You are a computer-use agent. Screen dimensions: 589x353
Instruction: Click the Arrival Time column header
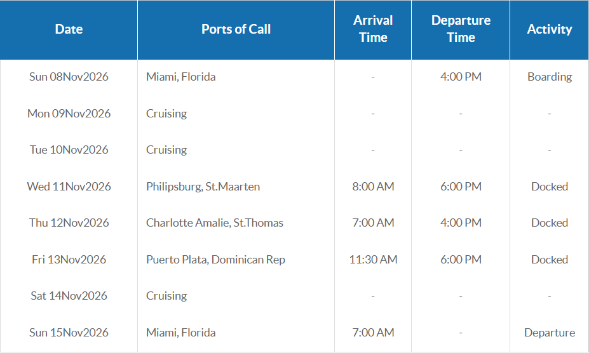pyautogui.click(x=373, y=29)
